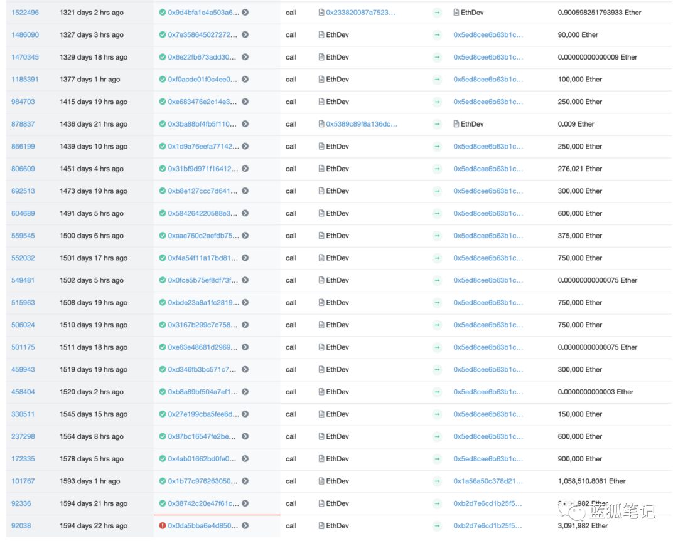Open to-address 0xb2d7e6cd1b25f5 in block 92038 row
678x541 pixels.
487,525
